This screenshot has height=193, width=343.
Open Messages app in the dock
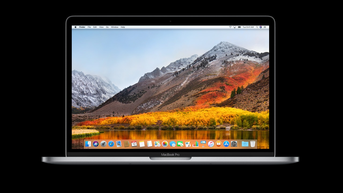tap(173, 144)
